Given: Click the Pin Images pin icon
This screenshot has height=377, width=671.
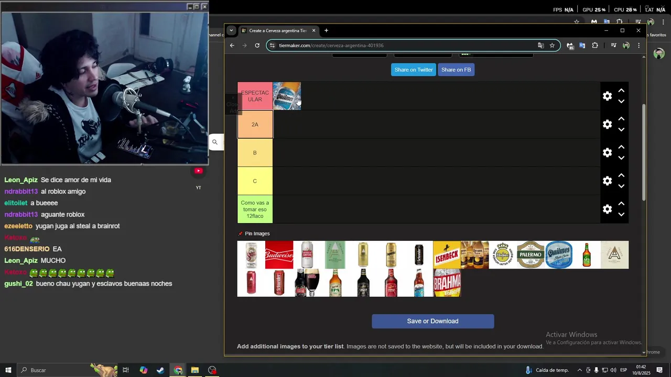Looking at the screenshot, I should coord(241,234).
